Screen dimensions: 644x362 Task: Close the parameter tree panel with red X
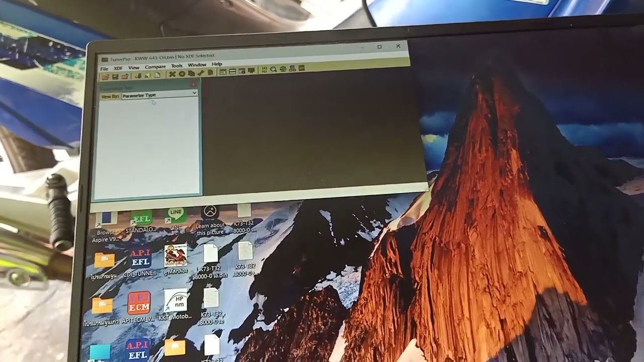pos(194,85)
